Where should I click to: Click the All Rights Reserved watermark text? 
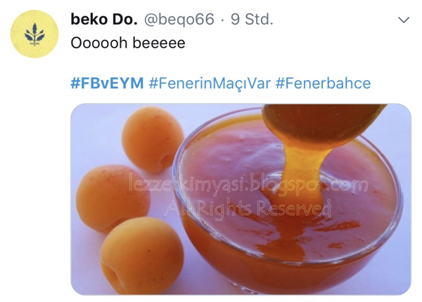(248, 209)
